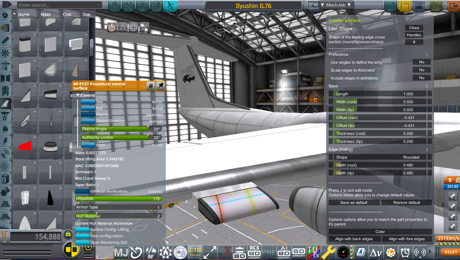
Task: Open the MechJeb dropdown in top bar
Action: point(337,5)
